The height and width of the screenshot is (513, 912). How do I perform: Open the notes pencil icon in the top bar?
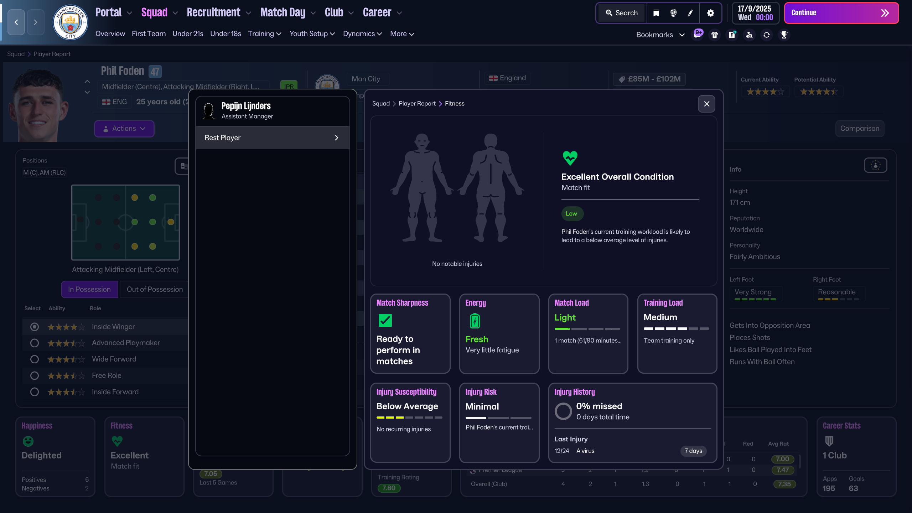pyautogui.click(x=690, y=13)
